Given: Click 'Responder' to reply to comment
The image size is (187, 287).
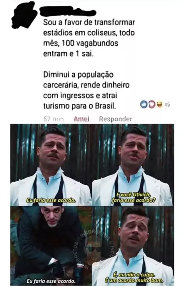Looking at the screenshot, I should (x=115, y=119).
